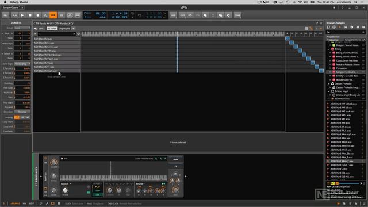368x207 pixels.
Task: Click the copy icon in toolbar
Action: click(x=205, y=16)
